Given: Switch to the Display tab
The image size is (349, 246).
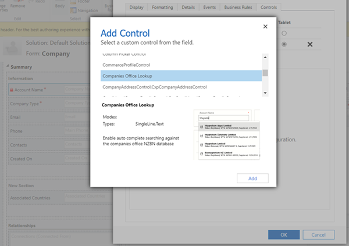Looking at the screenshot, I should click(x=137, y=8).
